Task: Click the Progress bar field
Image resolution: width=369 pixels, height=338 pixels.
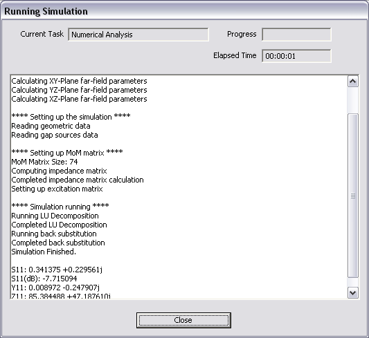Action: coord(296,35)
